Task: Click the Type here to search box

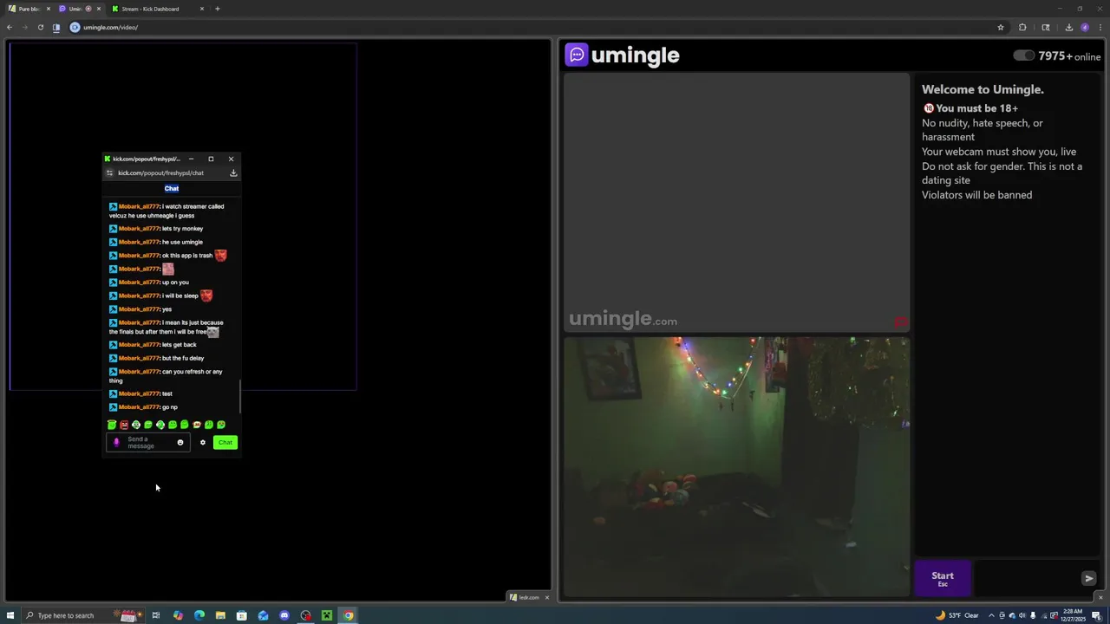Action: coord(82,615)
